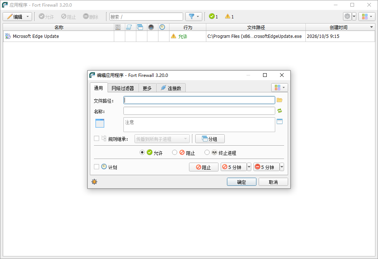This screenshot has height=259, width=378.
Task: Open the 编辑 button dropdown arrow
Action: pyautogui.click(x=28, y=17)
